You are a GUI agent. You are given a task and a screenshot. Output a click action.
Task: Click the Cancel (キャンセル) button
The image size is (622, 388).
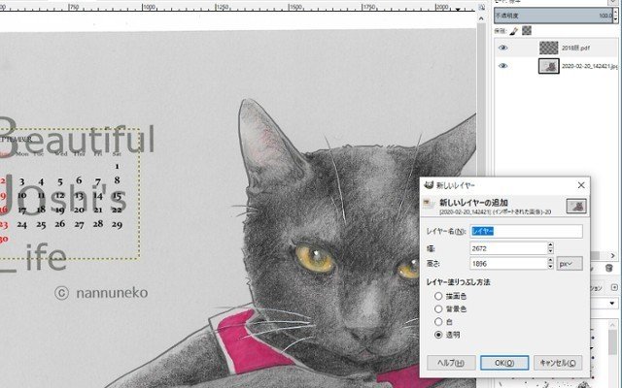point(558,363)
